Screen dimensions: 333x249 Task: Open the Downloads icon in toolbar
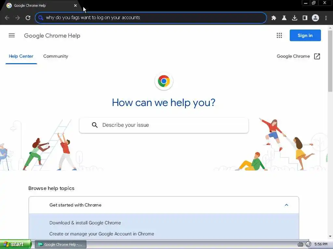295,18
